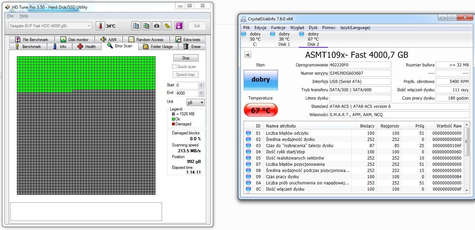
Task: Stop the error scan with the Stop button
Action: point(186,58)
